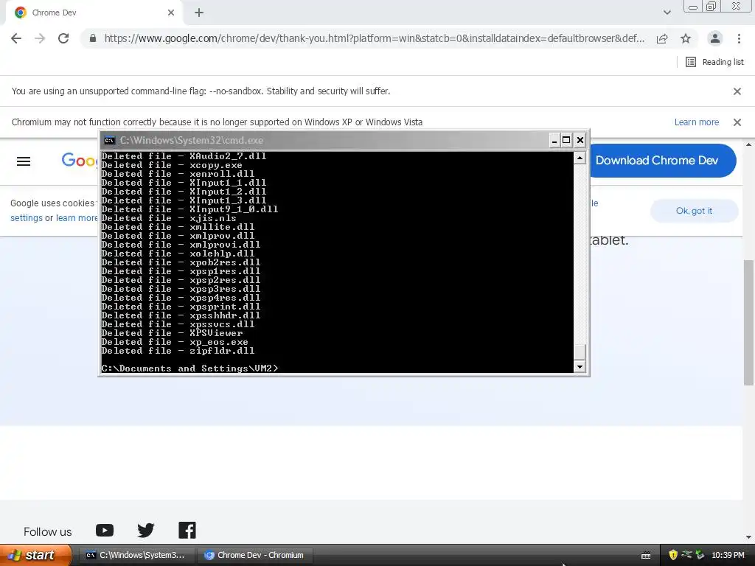The width and height of the screenshot is (755, 566).
Task: Maximize the cmd.exe window
Action: [x=567, y=140]
